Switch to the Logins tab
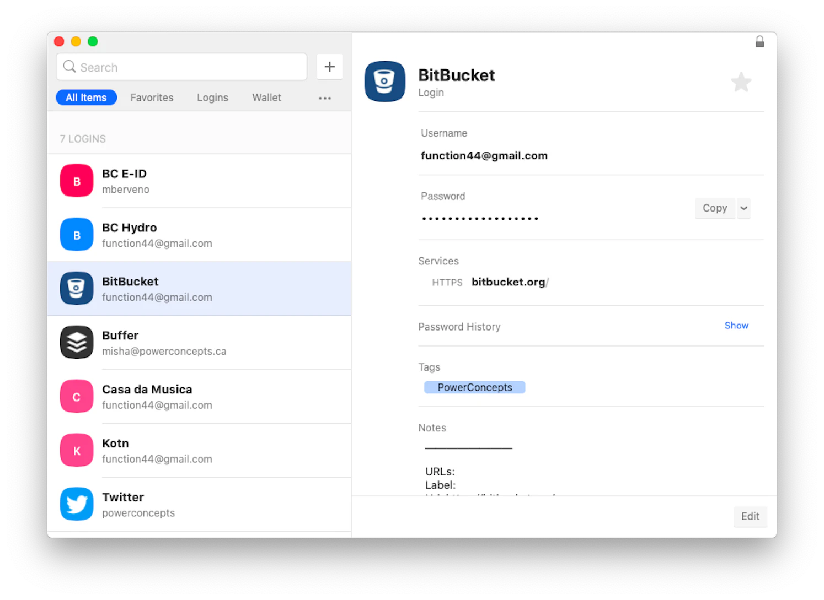Viewport: 824px width, 600px height. click(x=212, y=98)
